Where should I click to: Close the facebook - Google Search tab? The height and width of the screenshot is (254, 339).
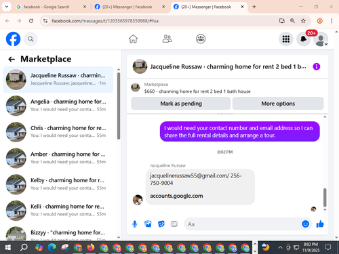[85, 7]
